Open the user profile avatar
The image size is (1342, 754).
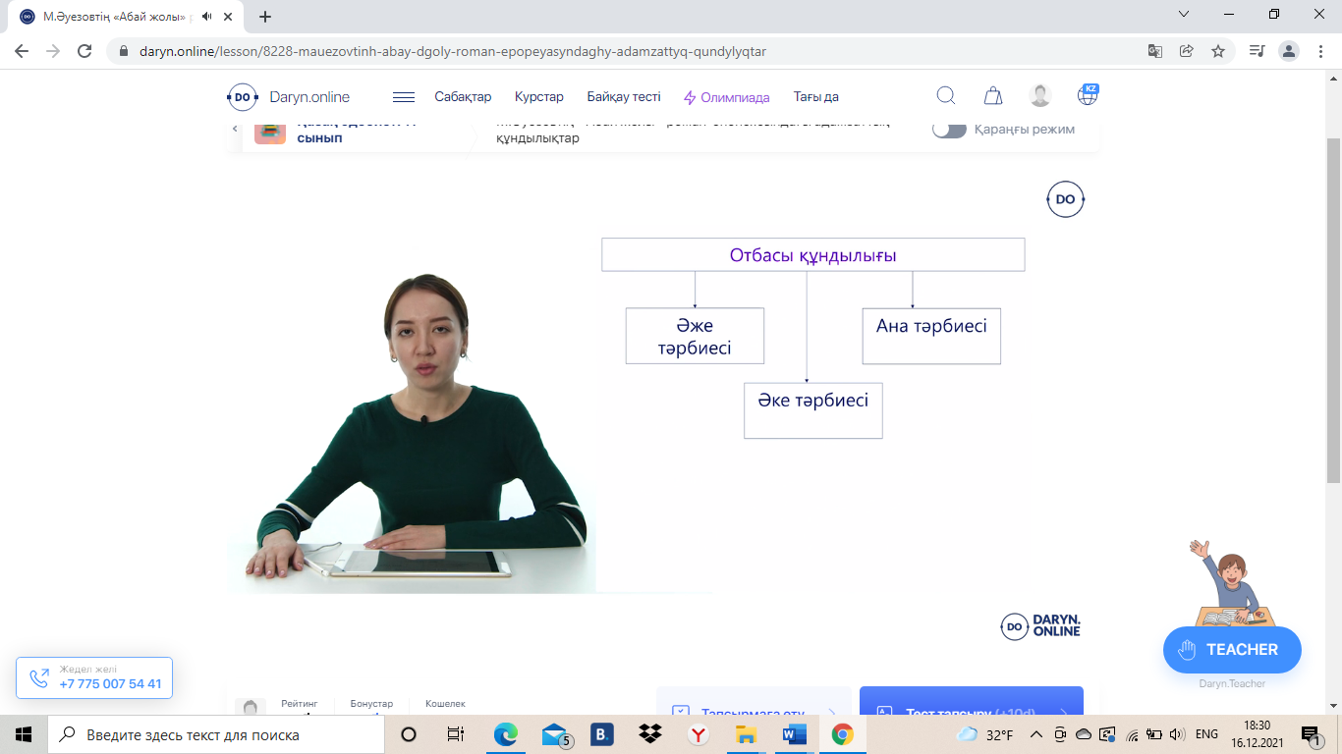click(1040, 96)
